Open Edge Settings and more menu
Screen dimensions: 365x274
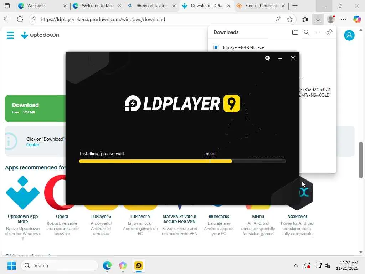click(x=344, y=19)
